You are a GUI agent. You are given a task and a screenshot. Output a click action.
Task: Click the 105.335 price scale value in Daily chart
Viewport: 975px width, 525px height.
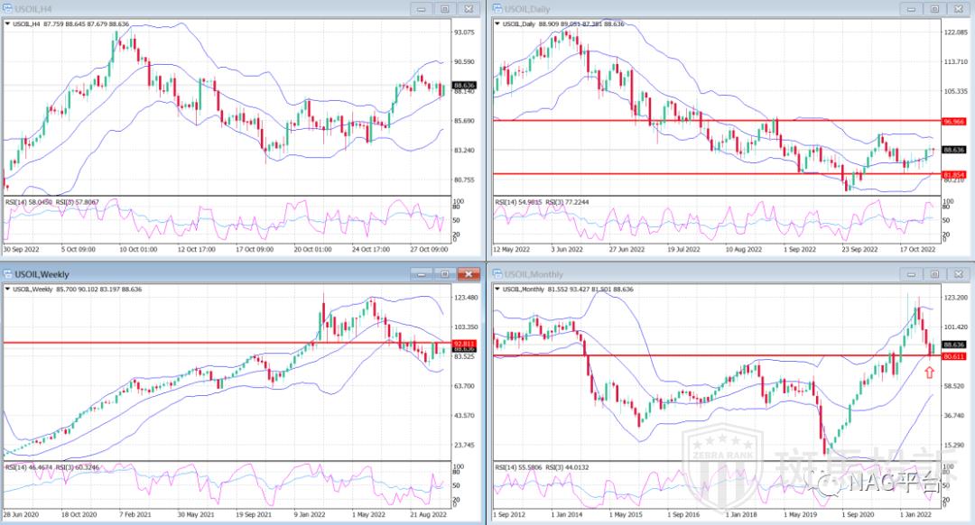tap(955, 91)
